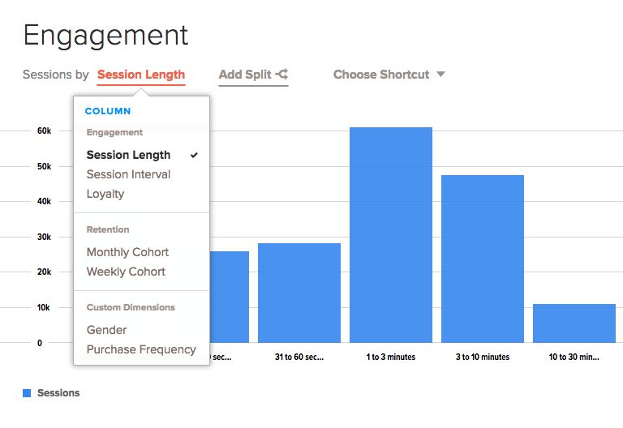This screenshot has height=428, width=623.
Task: Select the checked Session Length menu item
Action: [x=128, y=155]
